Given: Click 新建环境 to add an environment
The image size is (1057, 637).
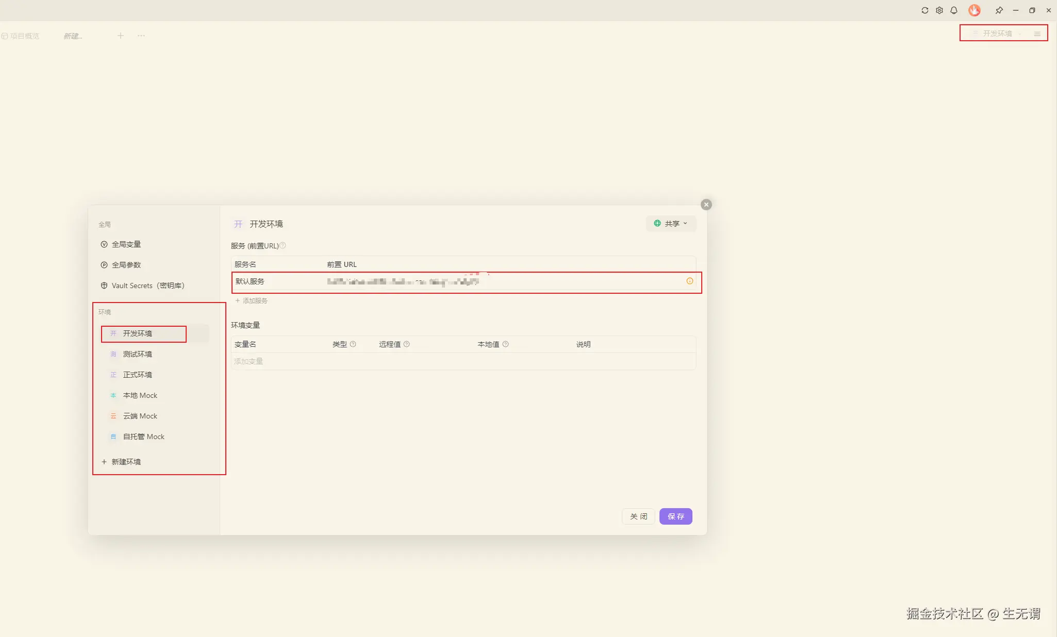Looking at the screenshot, I should tap(126, 462).
